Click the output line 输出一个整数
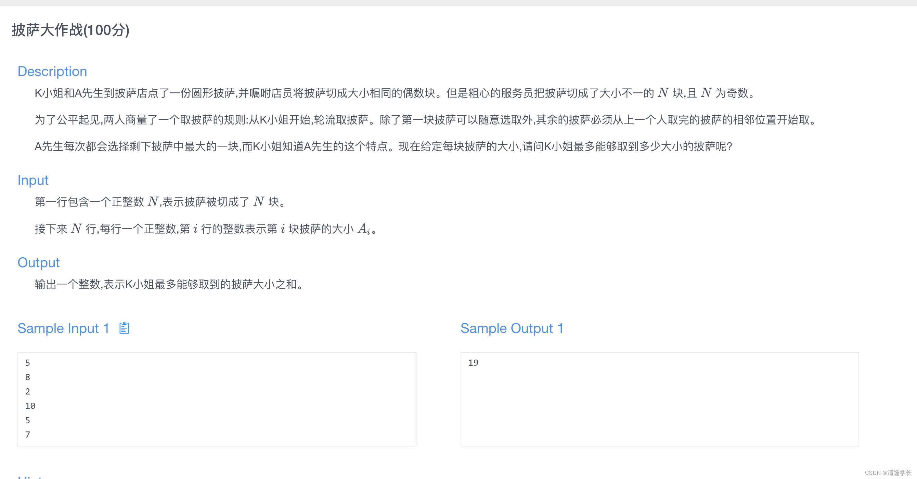 pyautogui.click(x=169, y=284)
